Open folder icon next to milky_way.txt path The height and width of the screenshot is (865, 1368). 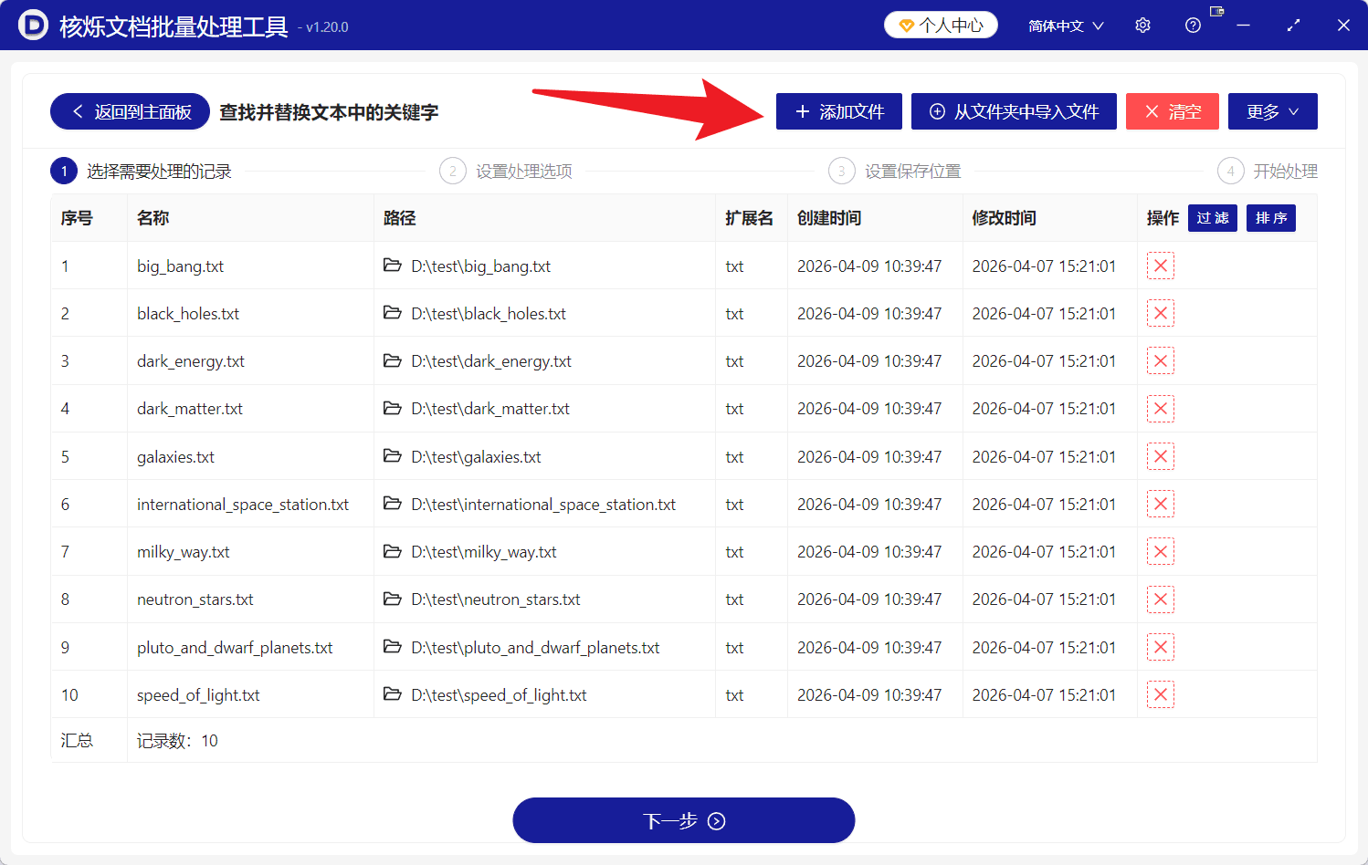coord(393,551)
